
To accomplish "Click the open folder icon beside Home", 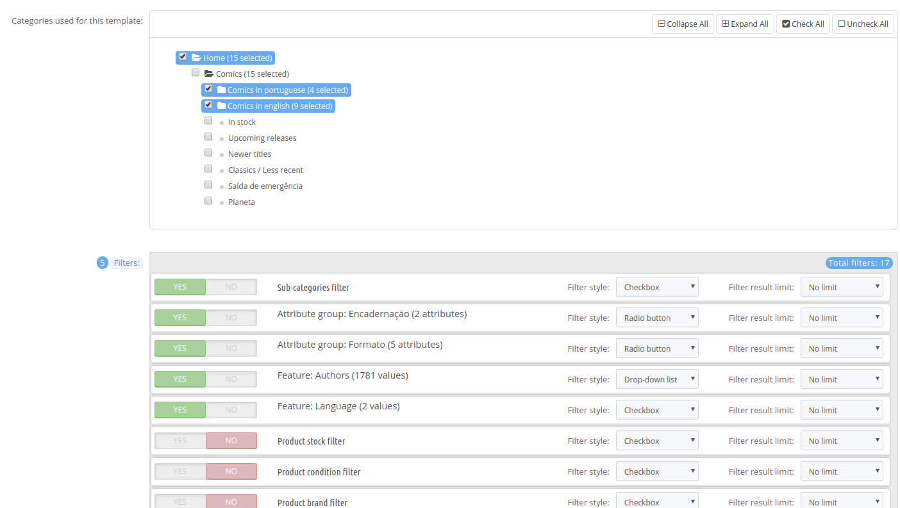I will point(196,58).
